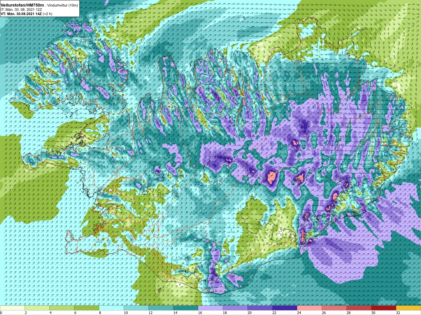This screenshot has height=315, width=421.
Task: Select the lavender 16–18 legend swatch
Action: [x=210, y=308]
